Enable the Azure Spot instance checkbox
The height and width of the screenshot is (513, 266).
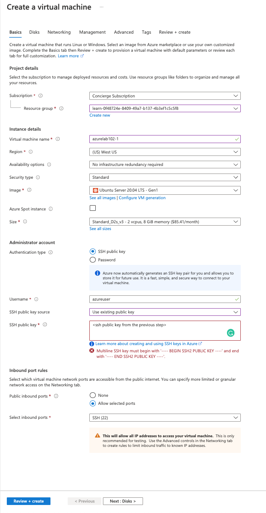(93, 208)
